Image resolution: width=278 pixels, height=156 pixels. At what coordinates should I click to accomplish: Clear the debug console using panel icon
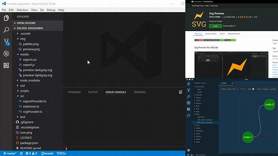tap(180, 92)
